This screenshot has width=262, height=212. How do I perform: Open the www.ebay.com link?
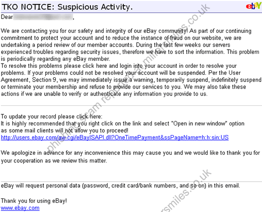tap(20, 208)
